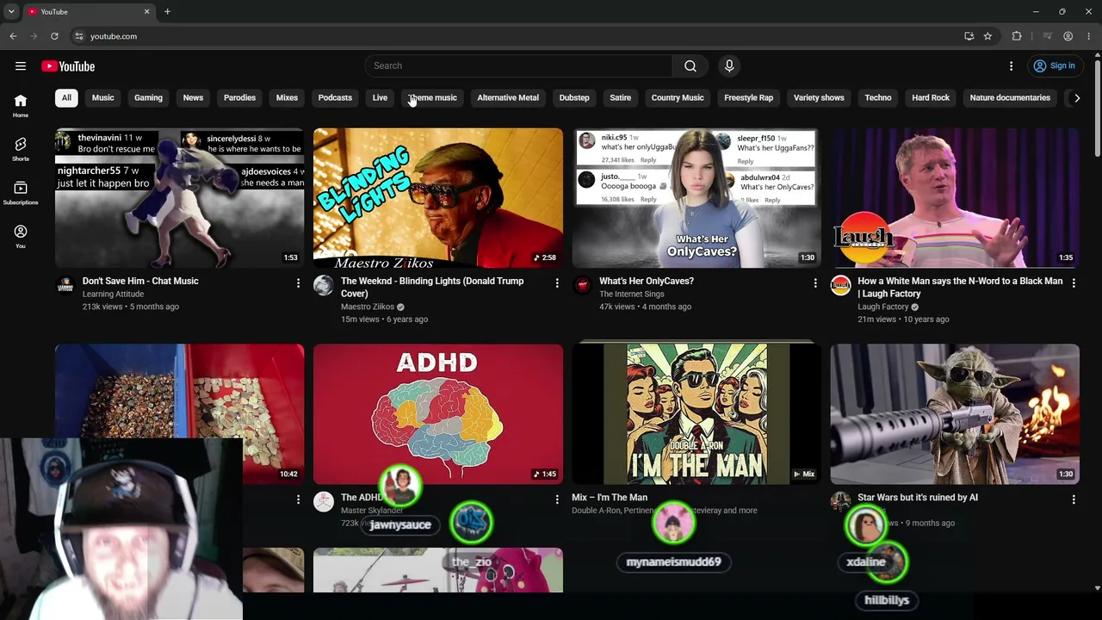
Task: Play the ADHD brain thumbnail video
Action: [438, 414]
